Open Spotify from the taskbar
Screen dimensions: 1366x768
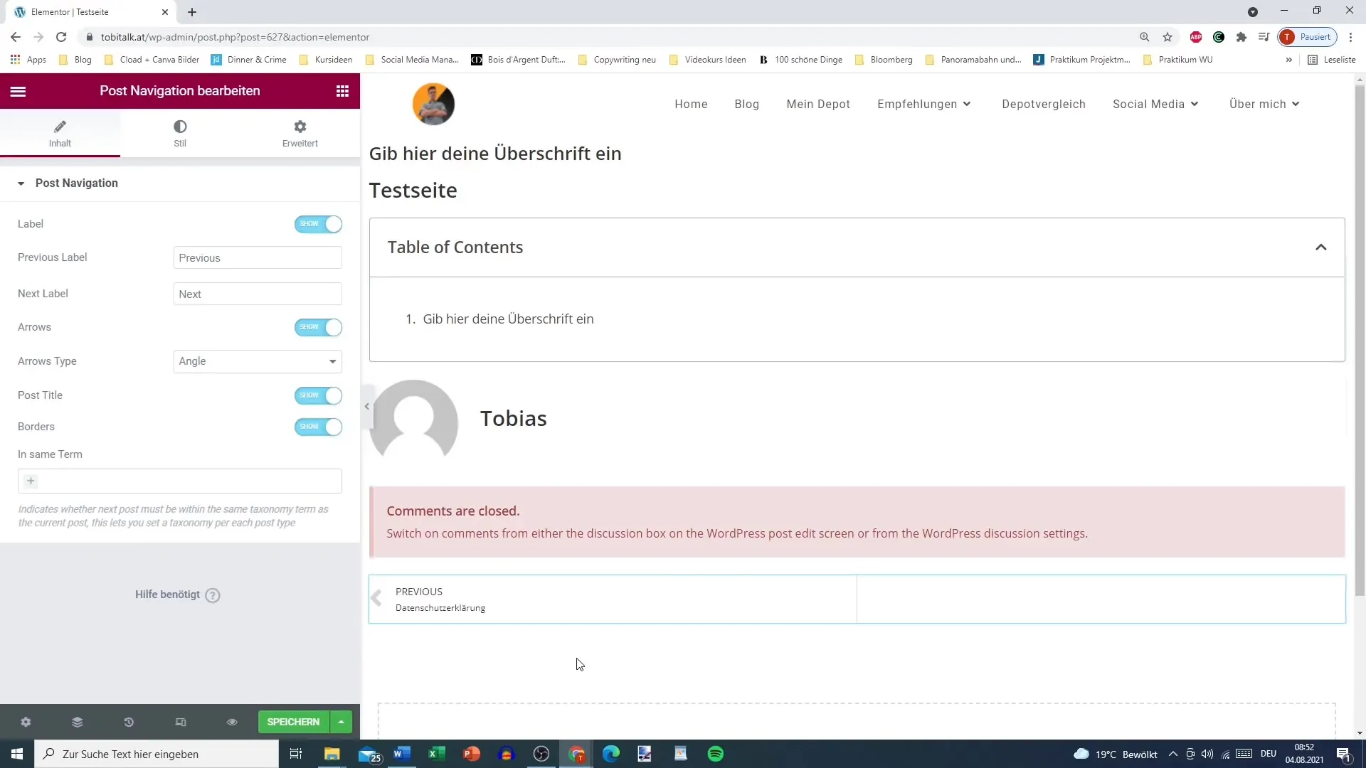pyautogui.click(x=716, y=754)
